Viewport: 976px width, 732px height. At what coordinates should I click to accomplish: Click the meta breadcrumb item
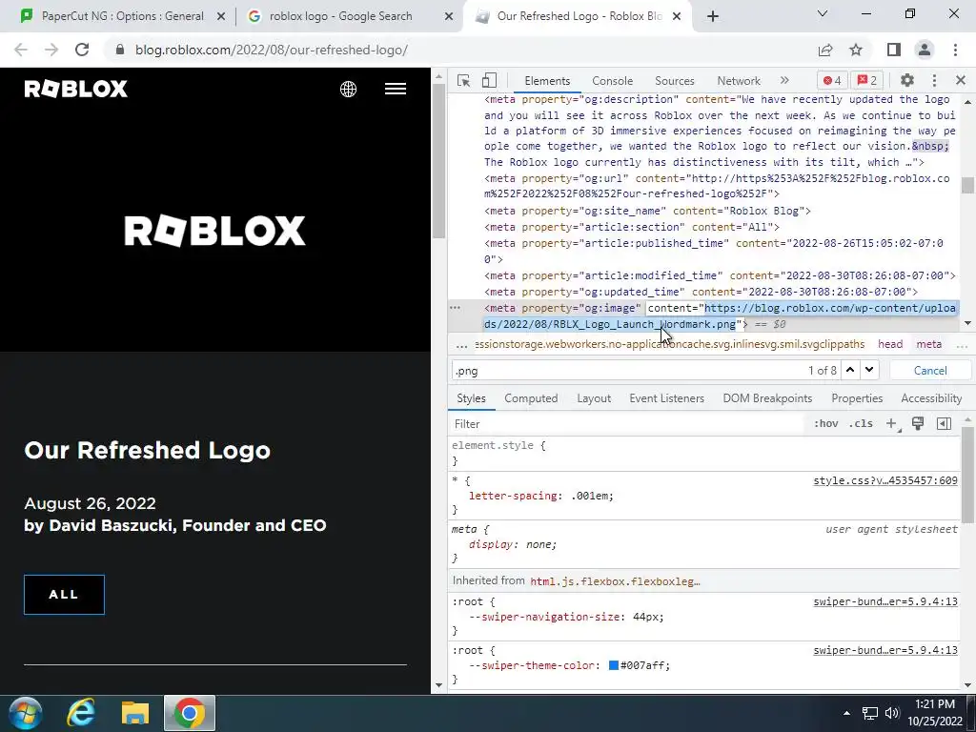pyautogui.click(x=928, y=344)
